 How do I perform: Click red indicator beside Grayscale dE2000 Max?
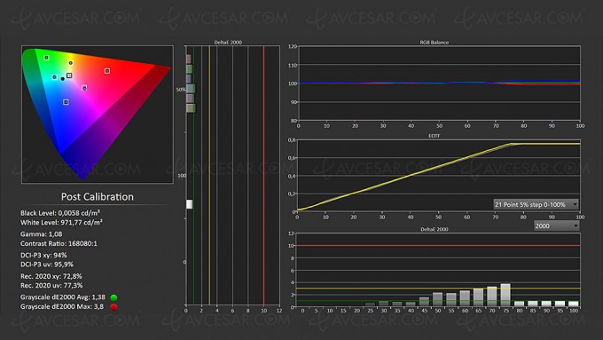(114, 307)
